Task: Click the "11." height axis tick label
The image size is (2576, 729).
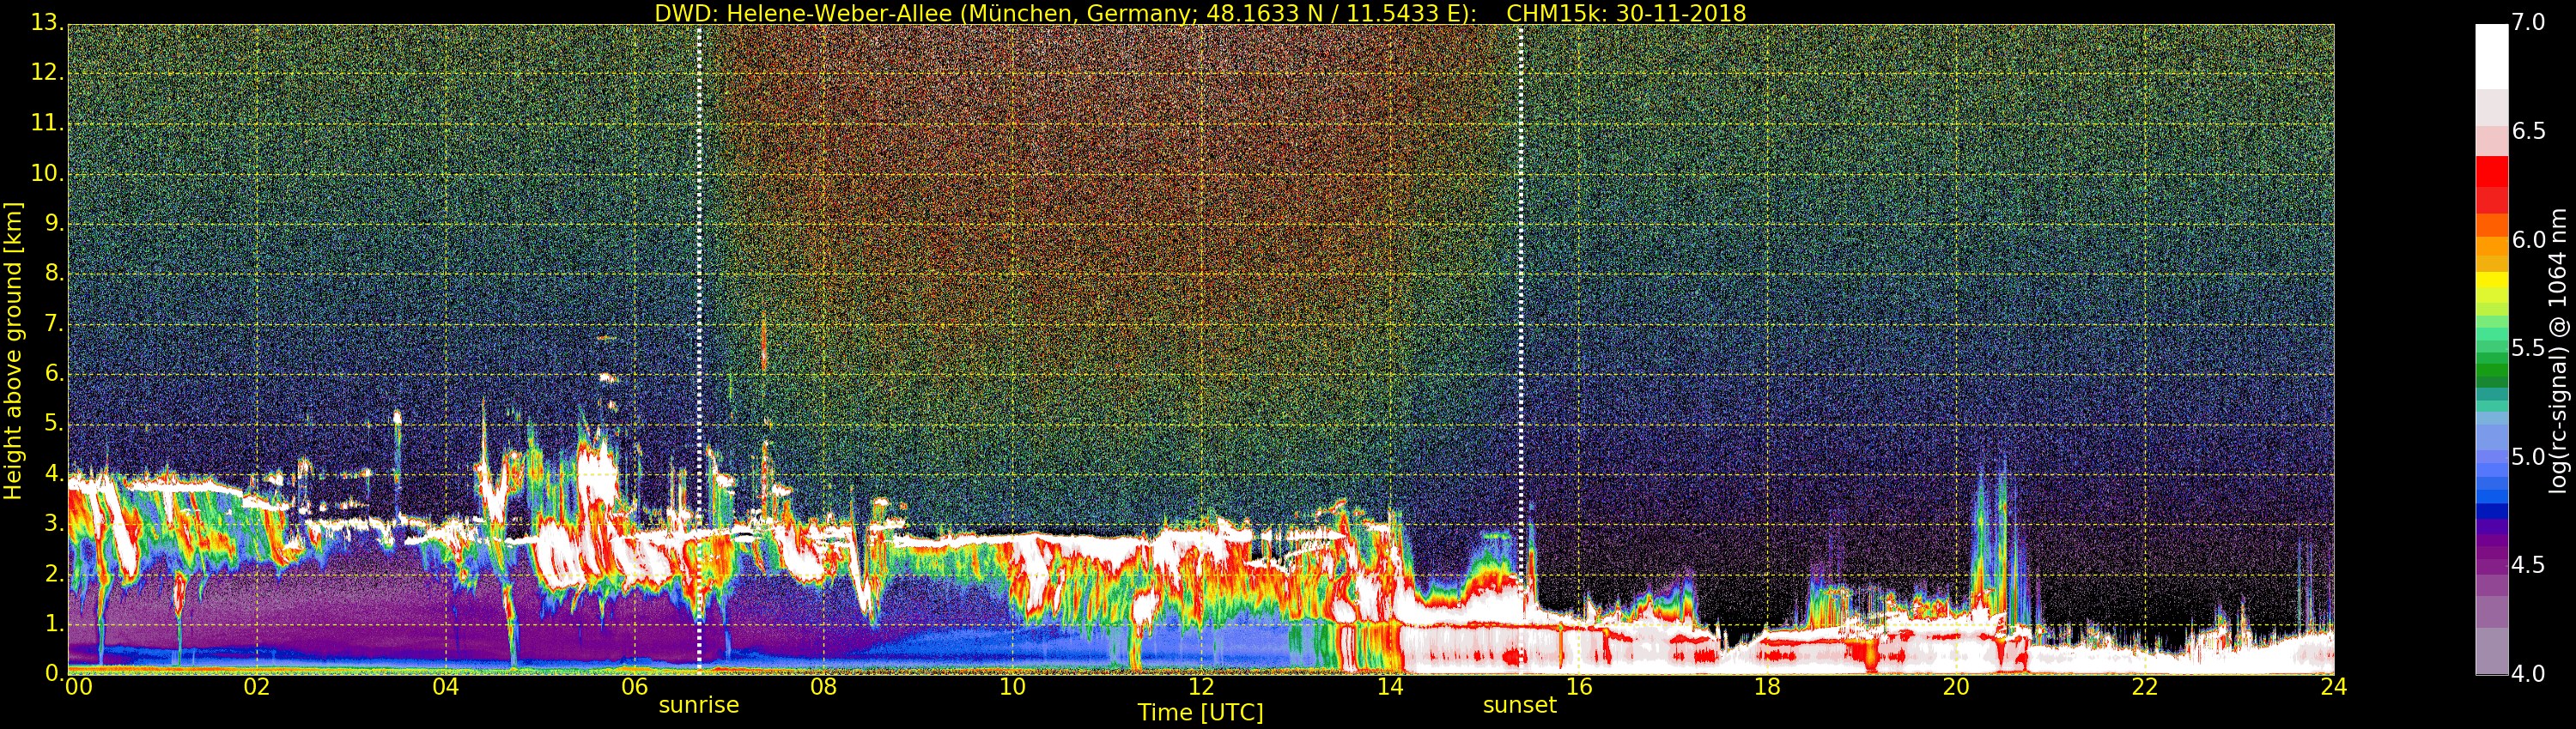Action: pyautogui.click(x=48, y=124)
